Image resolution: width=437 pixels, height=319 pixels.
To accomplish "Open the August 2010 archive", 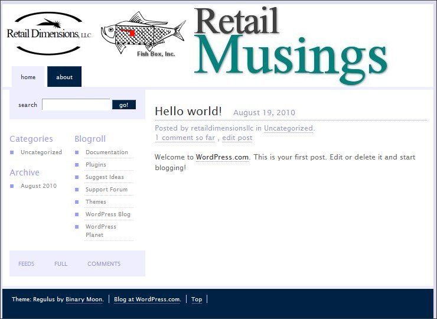I will coord(39,186).
